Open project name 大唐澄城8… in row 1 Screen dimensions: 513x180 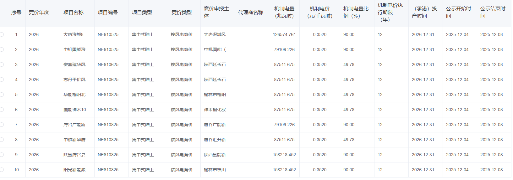click(x=76, y=34)
